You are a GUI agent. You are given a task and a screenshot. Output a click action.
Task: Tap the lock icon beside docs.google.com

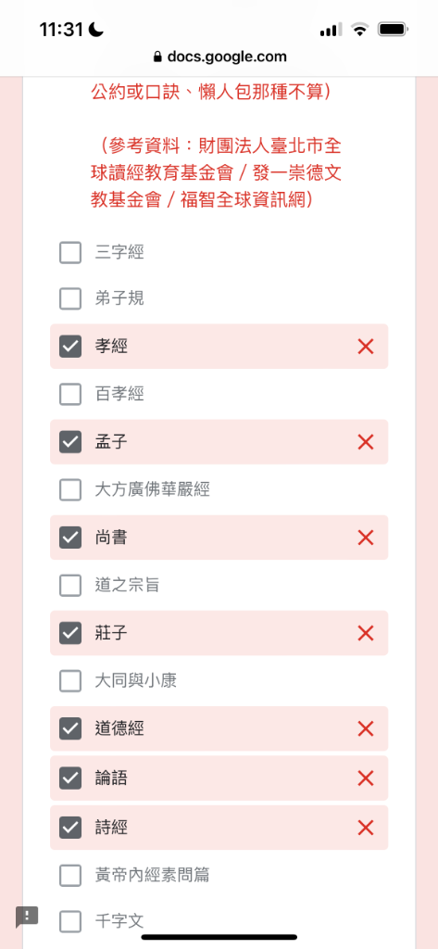158,57
